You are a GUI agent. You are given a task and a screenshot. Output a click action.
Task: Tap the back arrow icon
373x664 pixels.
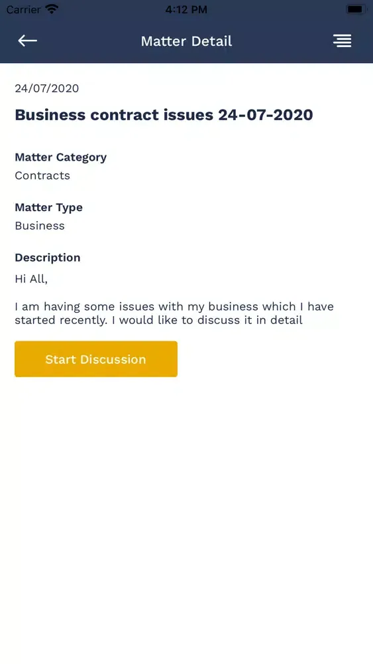(27, 41)
